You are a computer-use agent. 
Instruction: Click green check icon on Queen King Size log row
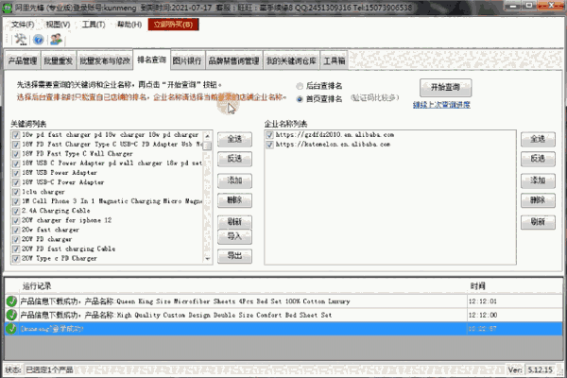(x=11, y=300)
